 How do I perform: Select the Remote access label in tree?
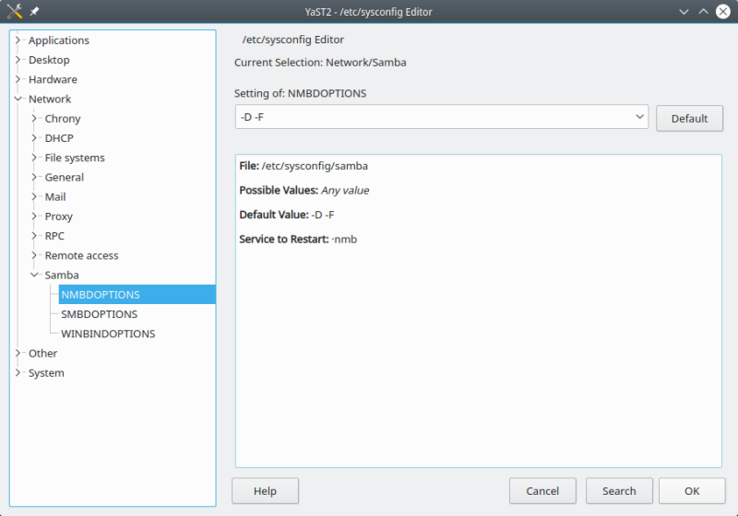(x=81, y=255)
